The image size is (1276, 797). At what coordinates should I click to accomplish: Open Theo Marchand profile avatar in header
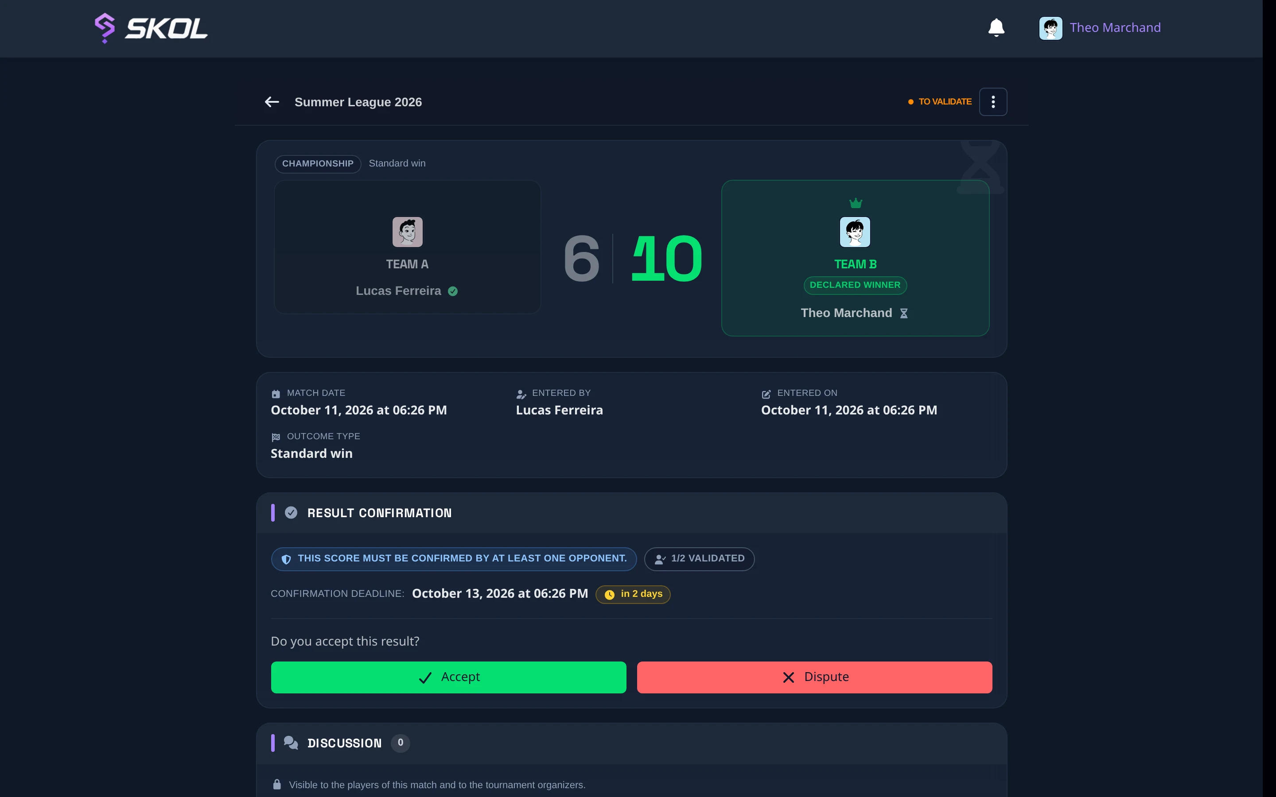point(1050,28)
